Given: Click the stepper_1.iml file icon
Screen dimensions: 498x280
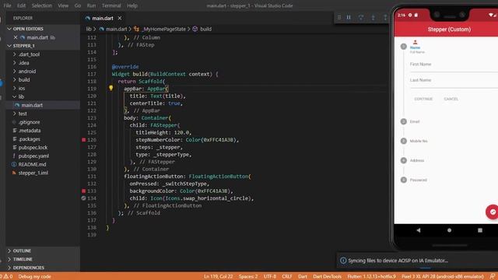Looking at the screenshot, I should (x=14, y=173).
